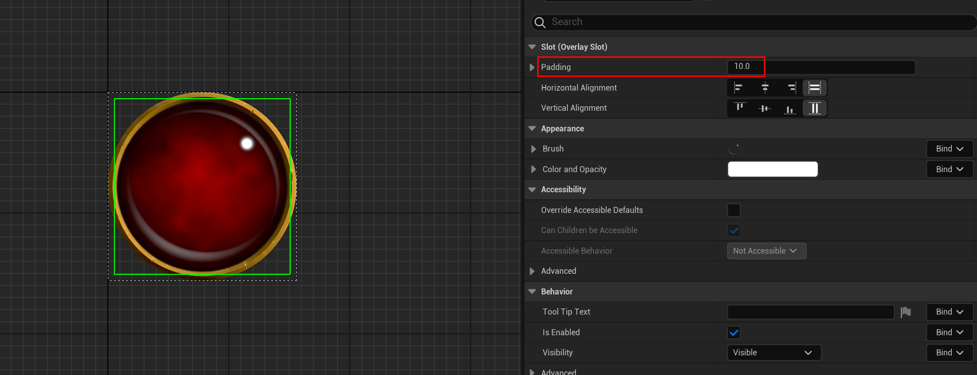Click the Is Enabled label
Image resolution: width=977 pixels, height=375 pixels.
point(561,332)
